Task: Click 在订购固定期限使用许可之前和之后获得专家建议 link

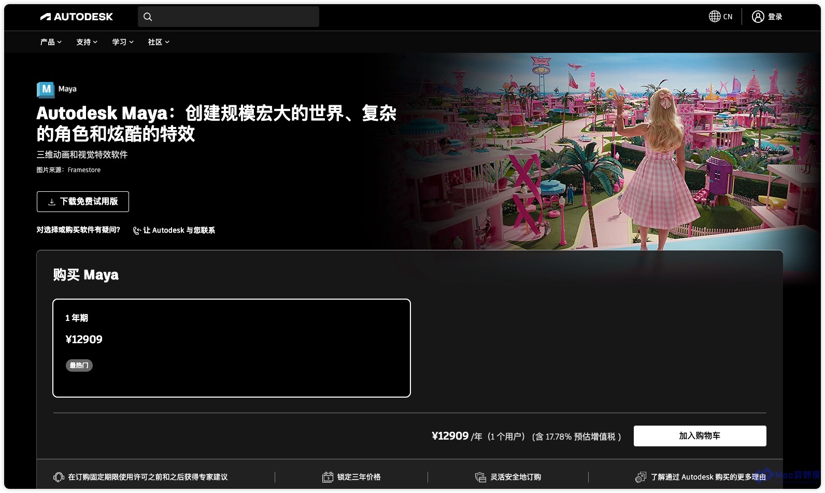Action: (148, 477)
